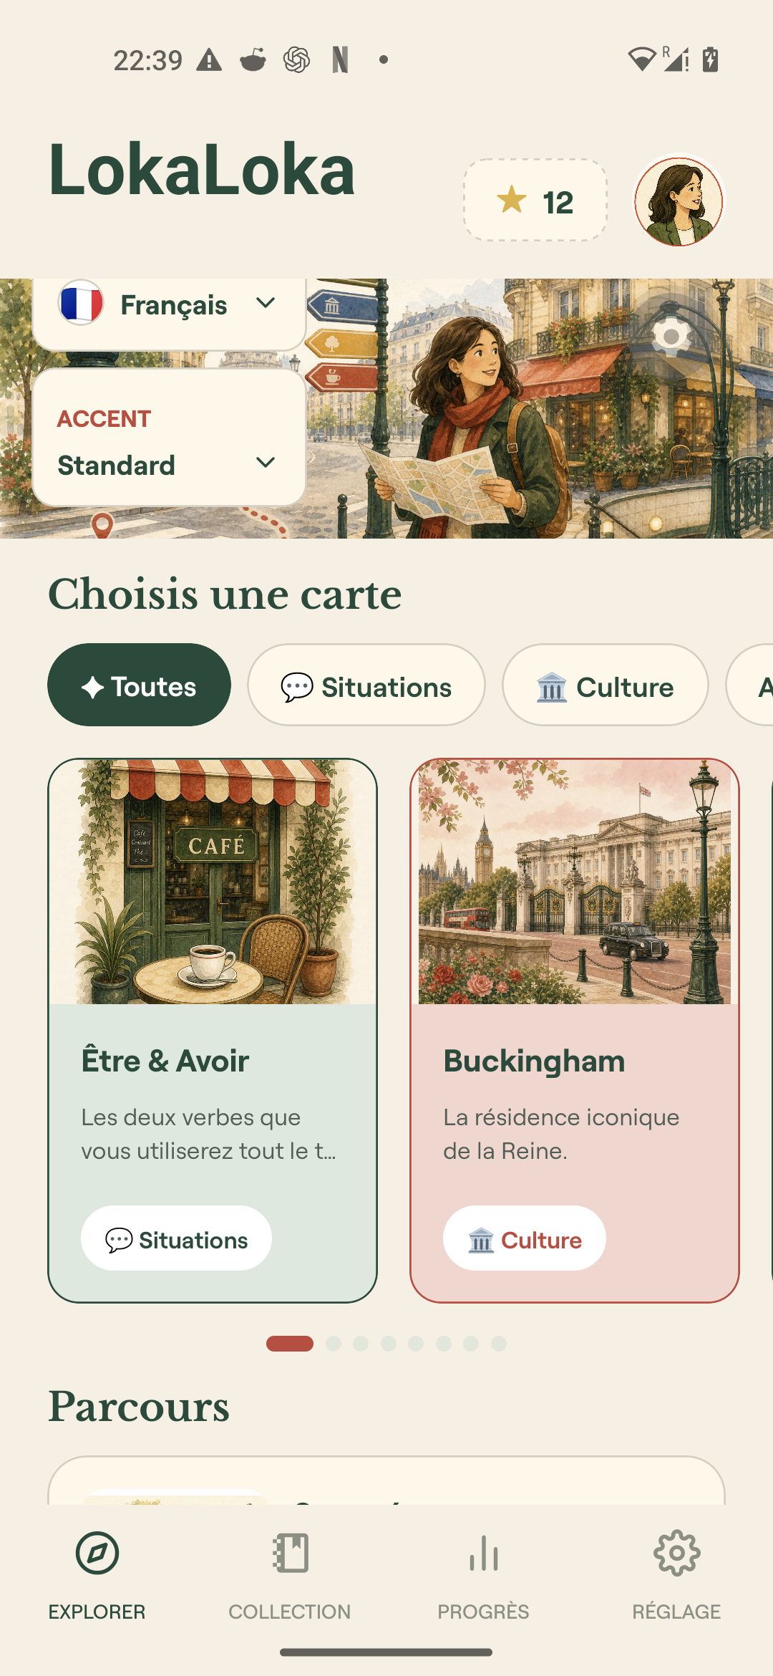The height and width of the screenshot is (1676, 773).
Task: Open the user profile avatar
Action: (x=679, y=202)
